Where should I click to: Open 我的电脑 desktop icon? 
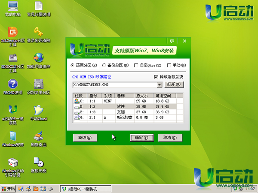pos(13,7)
